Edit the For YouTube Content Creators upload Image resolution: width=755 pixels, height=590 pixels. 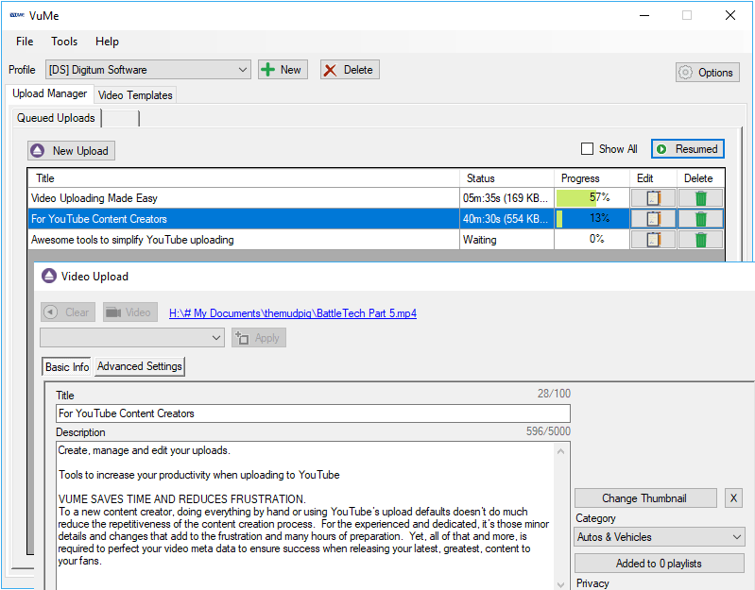pos(653,219)
